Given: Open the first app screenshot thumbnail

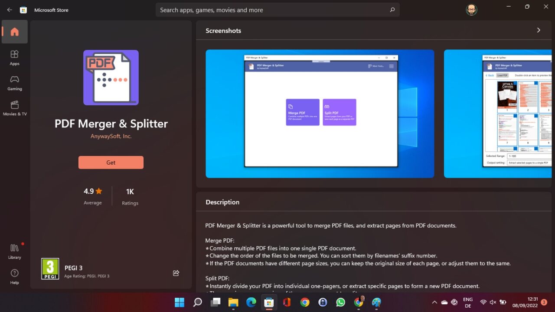Looking at the screenshot, I should pyautogui.click(x=320, y=113).
